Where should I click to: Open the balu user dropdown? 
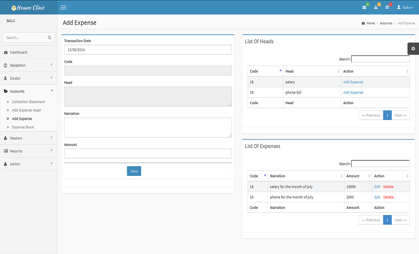(405, 7)
